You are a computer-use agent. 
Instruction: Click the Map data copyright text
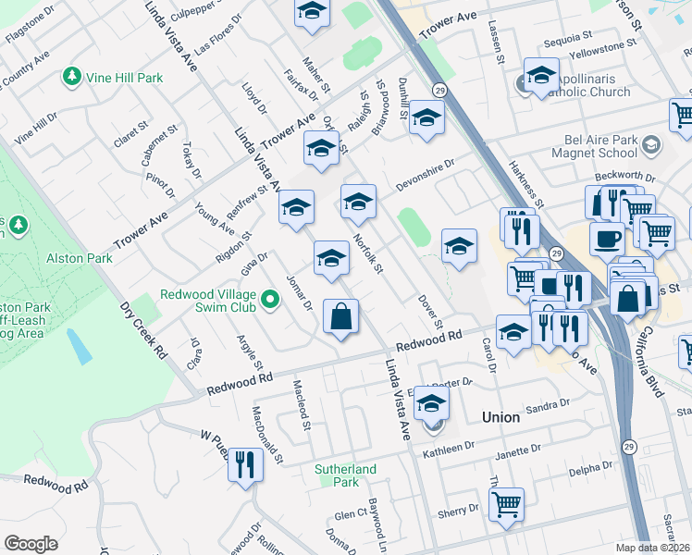tap(653, 549)
